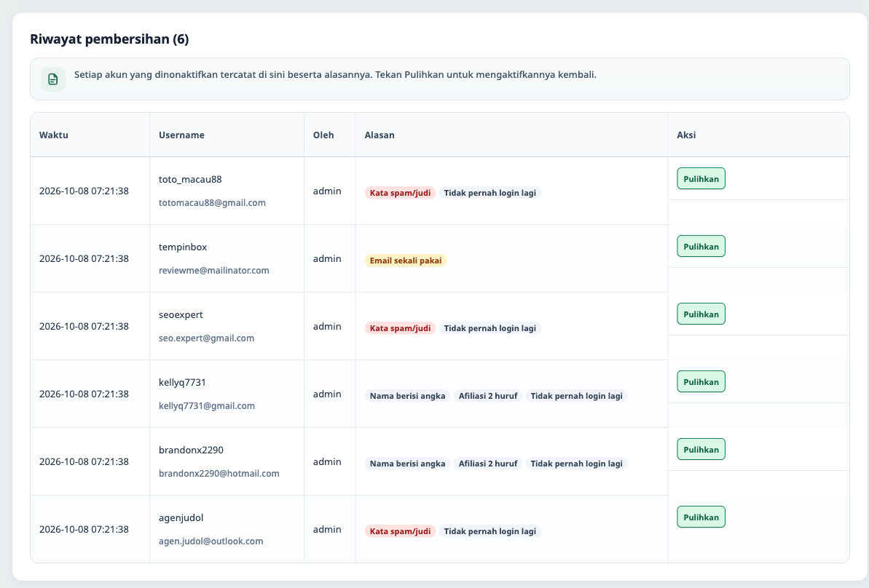The height and width of the screenshot is (588, 869).
Task: Select the username toto_macau88
Action: 190,180
